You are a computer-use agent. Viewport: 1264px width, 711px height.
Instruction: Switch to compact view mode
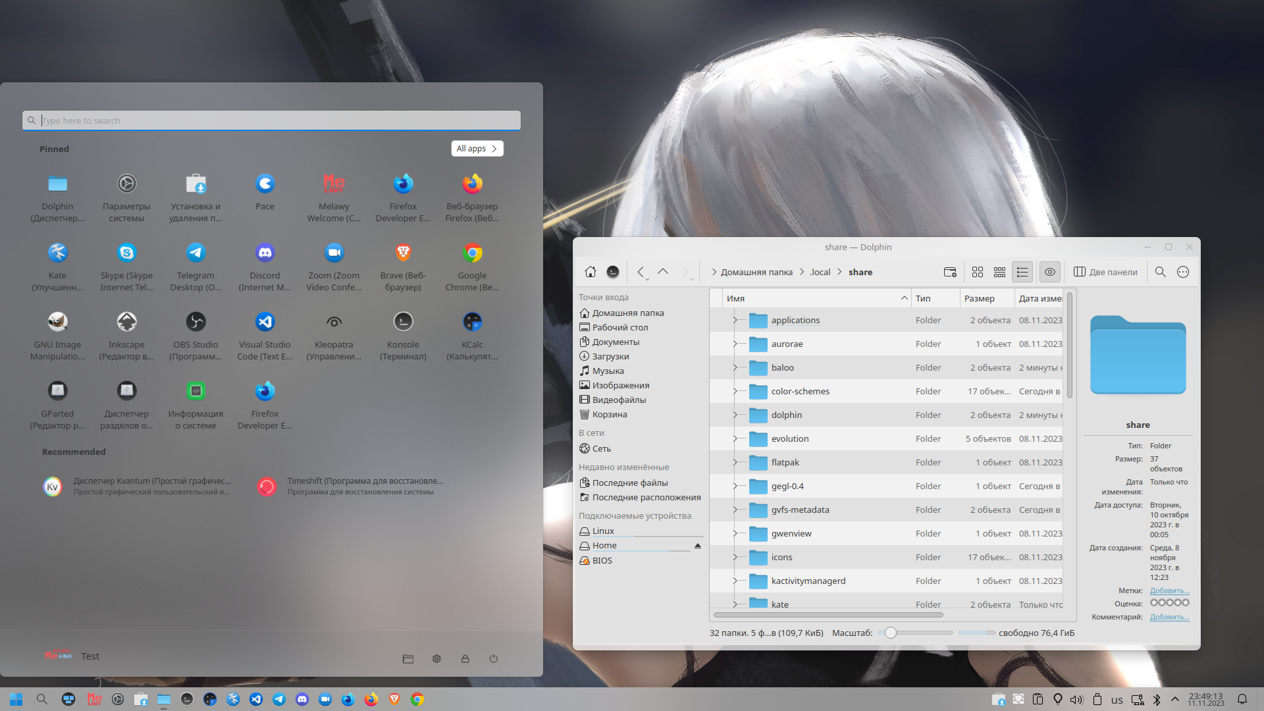999,272
